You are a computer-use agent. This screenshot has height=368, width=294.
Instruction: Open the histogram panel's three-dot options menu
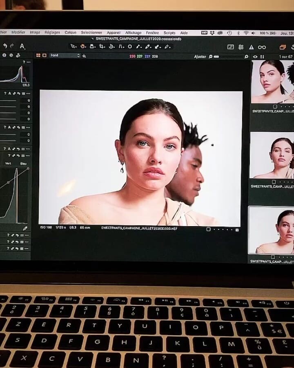[29, 62]
